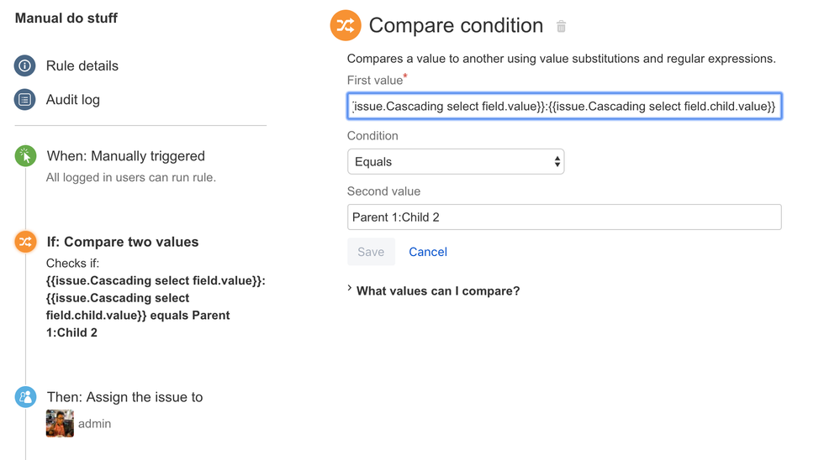Open Audit log menu item

point(73,100)
